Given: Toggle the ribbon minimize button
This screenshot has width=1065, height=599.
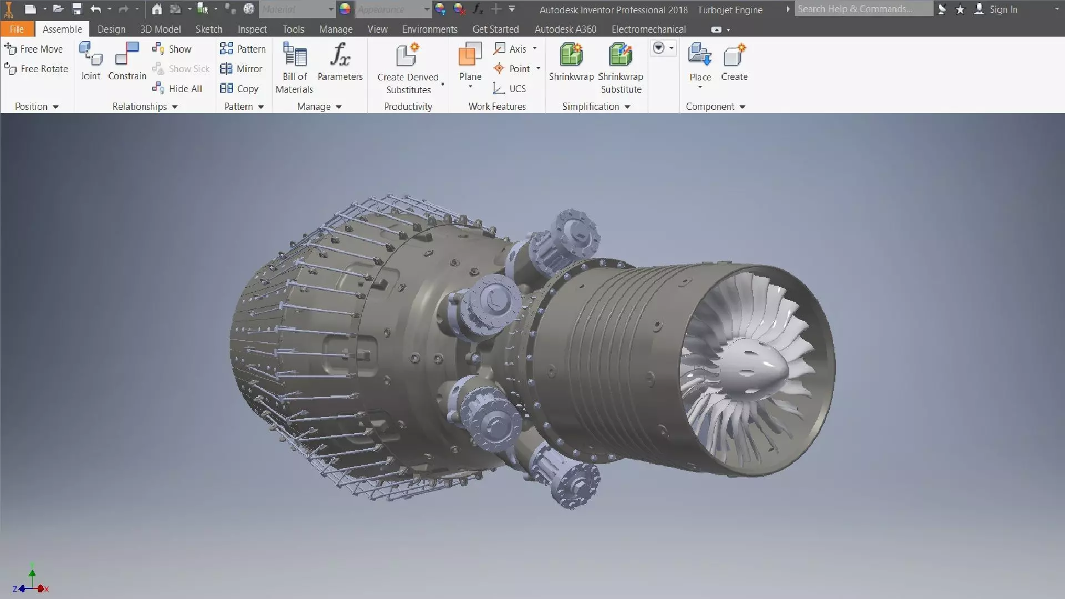Looking at the screenshot, I should click(717, 29).
